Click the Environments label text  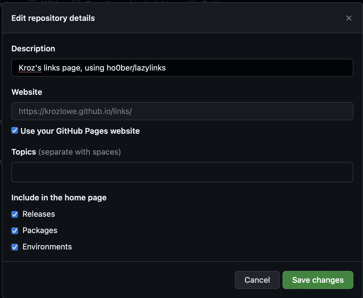pyautogui.click(x=47, y=247)
